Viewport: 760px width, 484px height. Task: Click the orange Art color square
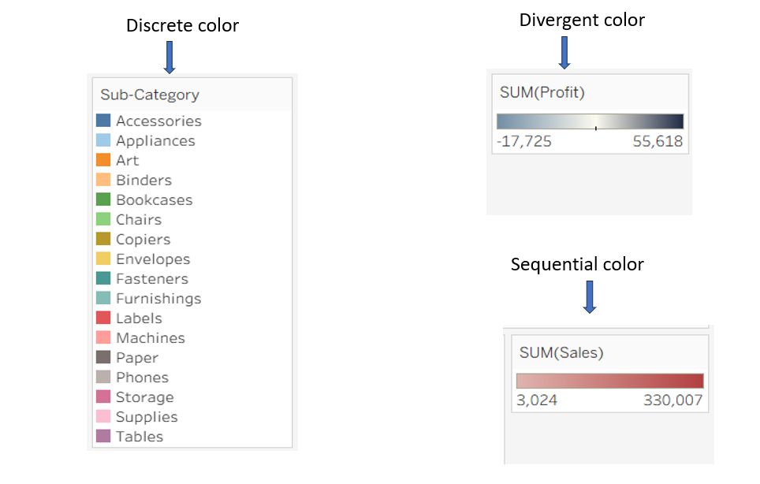coord(103,160)
